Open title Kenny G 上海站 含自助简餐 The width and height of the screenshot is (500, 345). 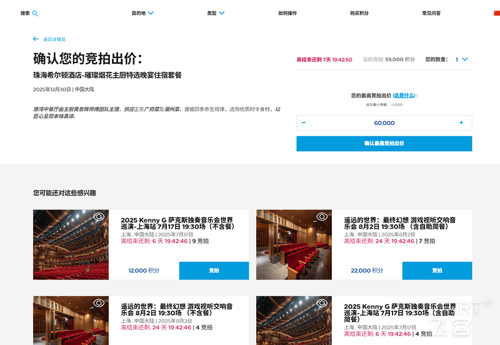[400, 312]
